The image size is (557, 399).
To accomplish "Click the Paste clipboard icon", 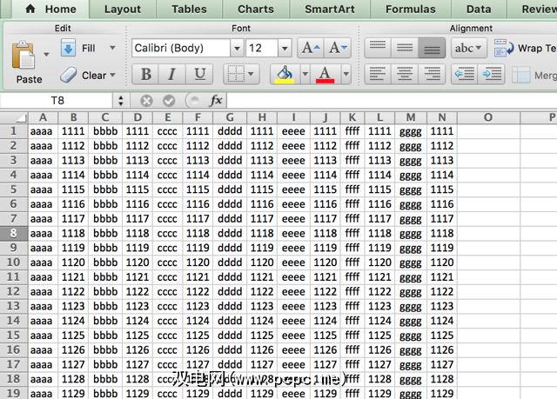I will tap(23, 56).
